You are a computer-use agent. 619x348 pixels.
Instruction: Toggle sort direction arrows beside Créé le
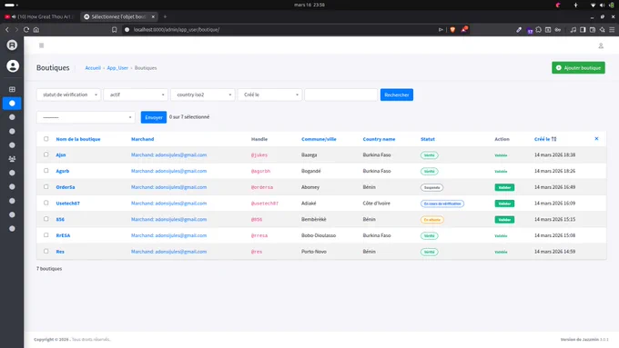(553, 139)
